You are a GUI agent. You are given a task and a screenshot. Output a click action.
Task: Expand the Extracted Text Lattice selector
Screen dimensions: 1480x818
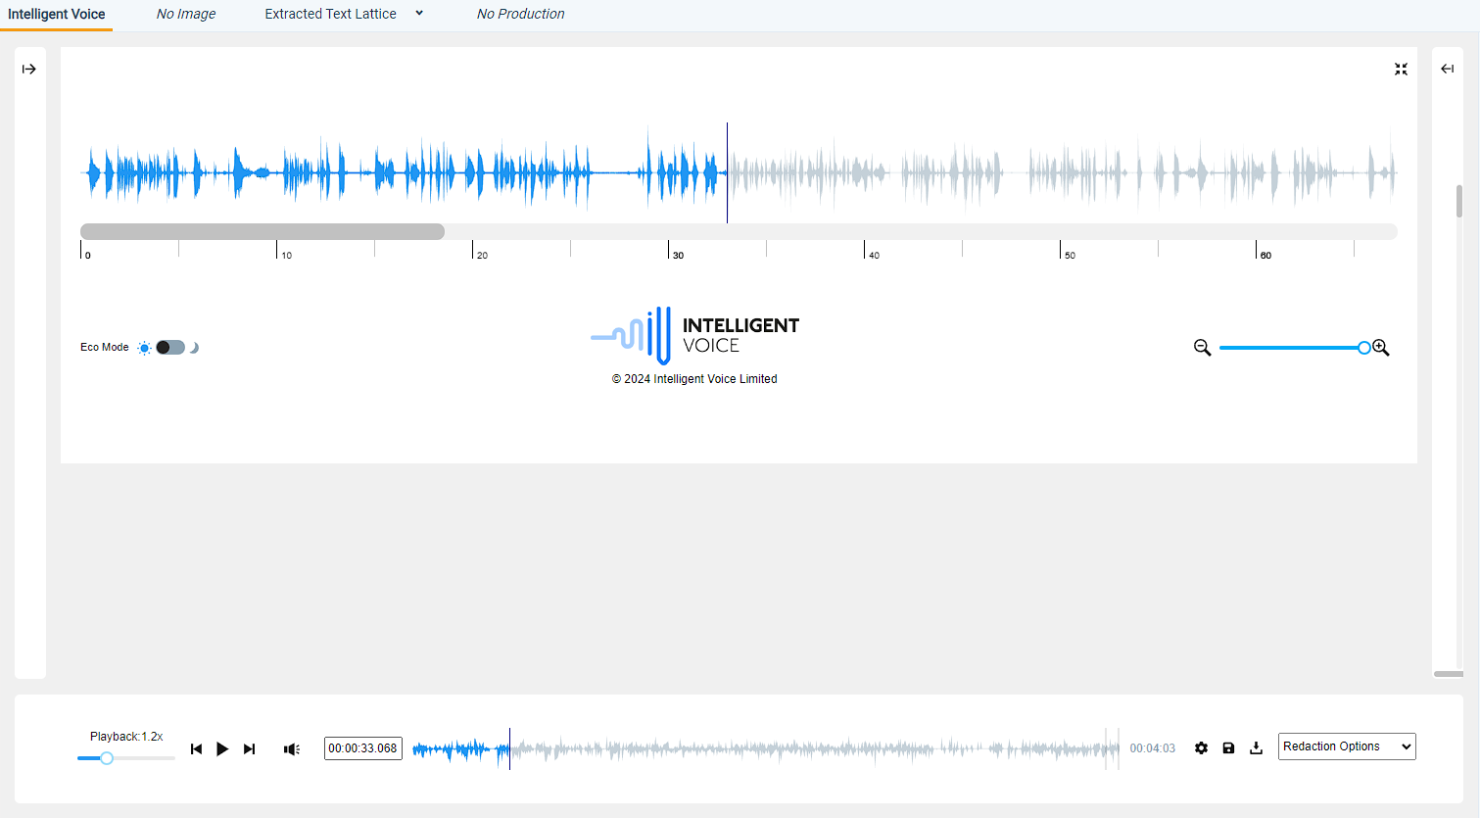[x=419, y=14]
